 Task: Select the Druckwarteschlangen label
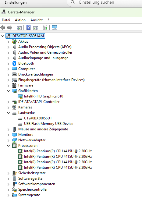tap(36, 74)
